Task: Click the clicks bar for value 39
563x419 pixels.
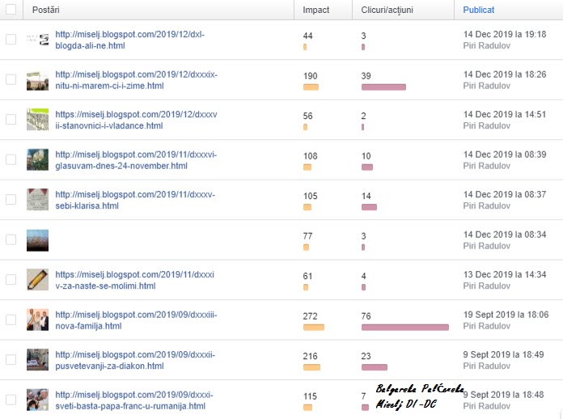Action: click(x=383, y=87)
